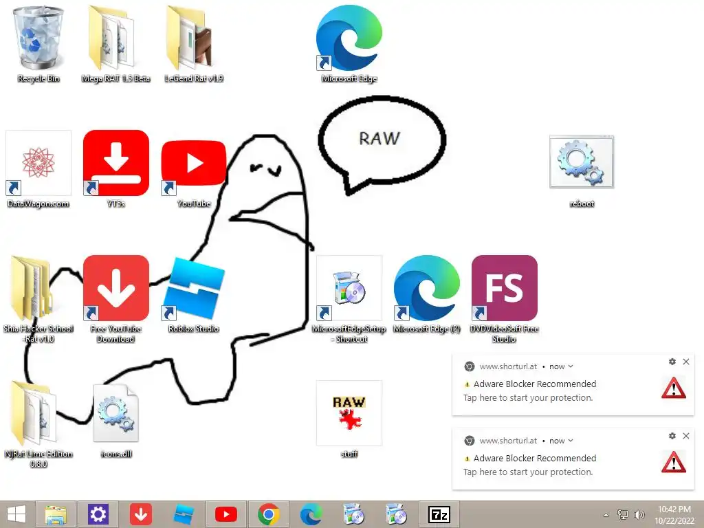This screenshot has height=528, width=704.
Task: Click lower notification's www.shorturl.at source text
Action: point(508,441)
